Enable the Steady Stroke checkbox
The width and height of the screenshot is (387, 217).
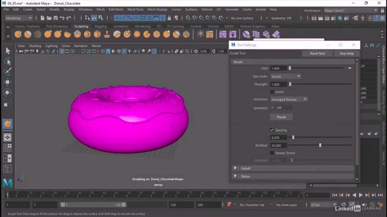pyautogui.click(x=272, y=153)
